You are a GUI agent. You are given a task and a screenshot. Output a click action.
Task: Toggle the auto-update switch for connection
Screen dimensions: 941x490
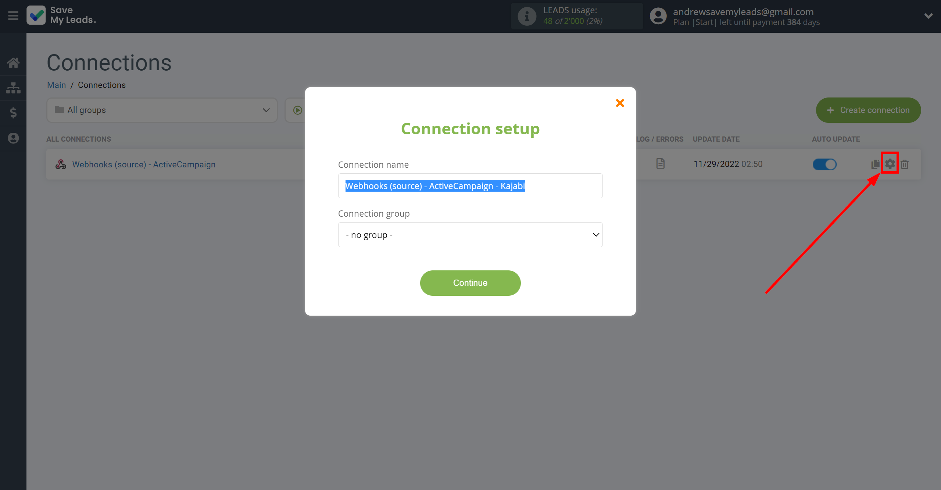click(824, 164)
